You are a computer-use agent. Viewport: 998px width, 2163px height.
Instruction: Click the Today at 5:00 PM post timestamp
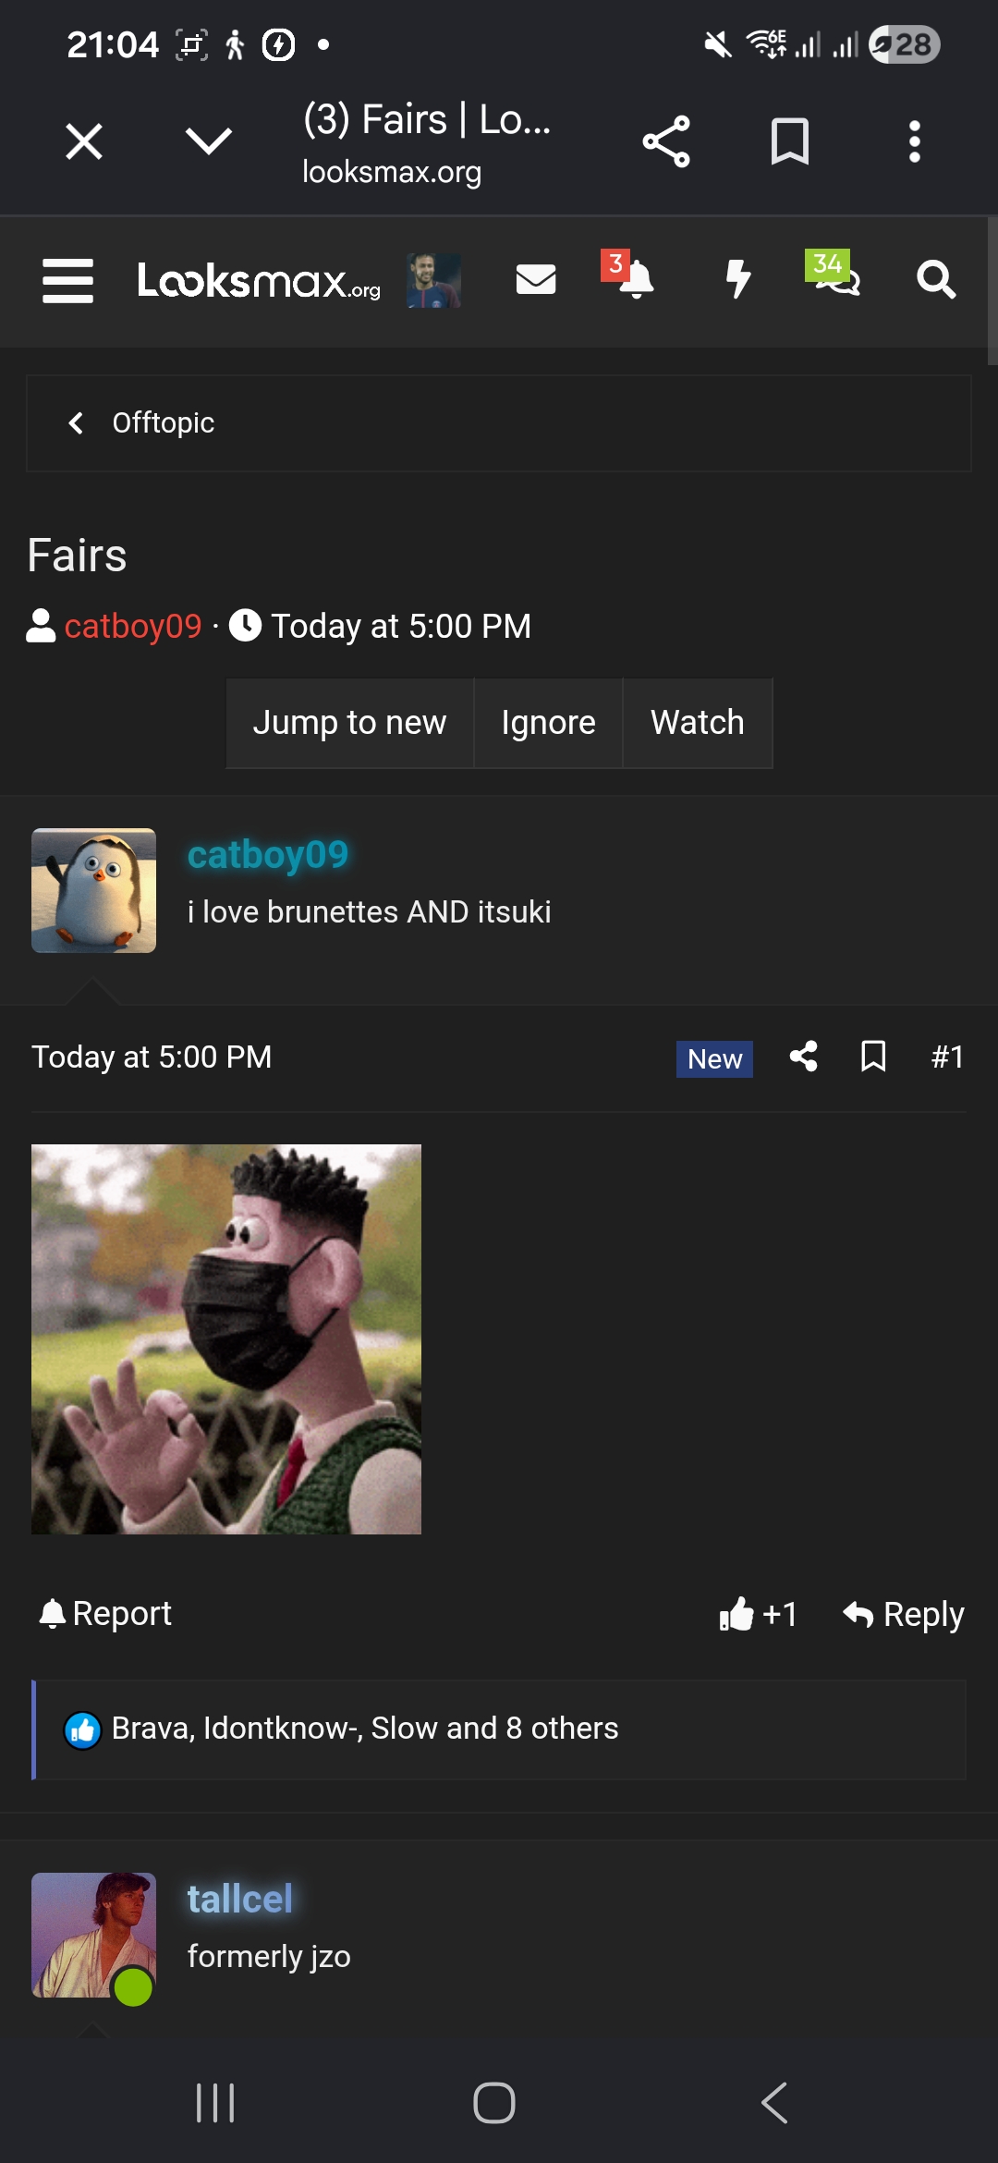[152, 1057]
